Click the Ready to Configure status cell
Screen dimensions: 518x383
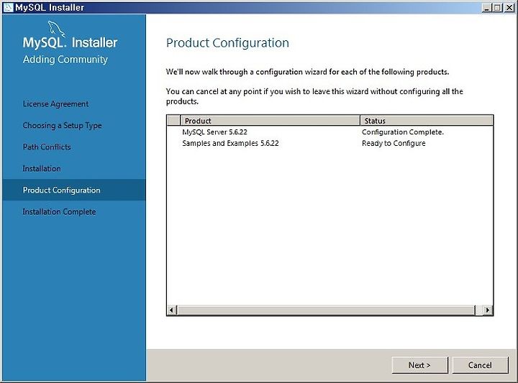click(394, 143)
